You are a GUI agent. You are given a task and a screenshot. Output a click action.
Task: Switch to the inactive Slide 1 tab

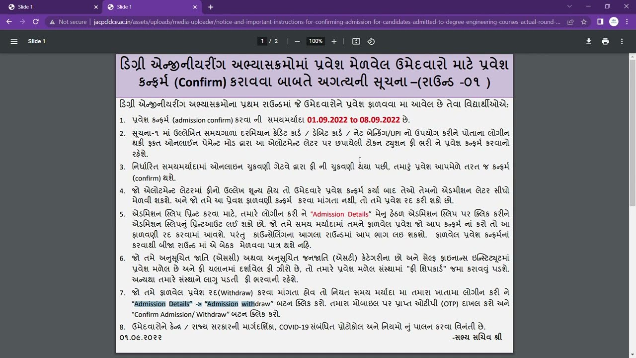51,7
